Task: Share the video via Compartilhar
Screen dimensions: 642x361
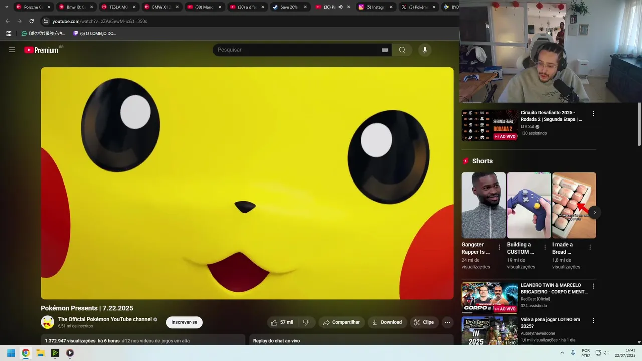Action: pos(341,322)
